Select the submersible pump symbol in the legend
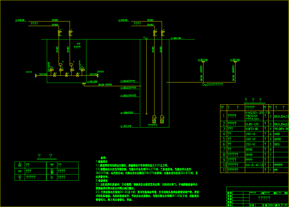This screenshot has height=207, width=289. click(52, 171)
